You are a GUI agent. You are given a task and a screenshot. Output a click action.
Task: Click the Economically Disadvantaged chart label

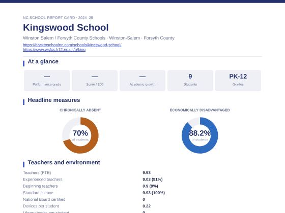[x=199, y=110]
